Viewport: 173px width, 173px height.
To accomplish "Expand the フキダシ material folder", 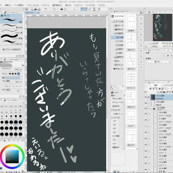I will (116, 41).
